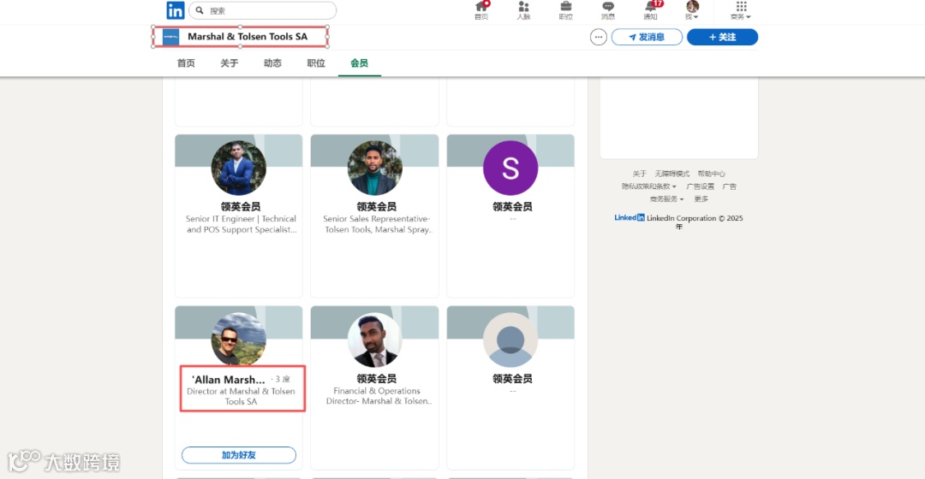Click the 发消息 send message button
The width and height of the screenshot is (925, 479).
[647, 37]
